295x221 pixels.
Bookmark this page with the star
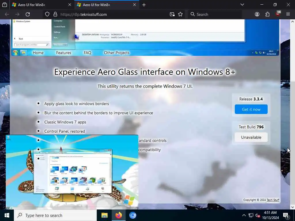[180, 14]
